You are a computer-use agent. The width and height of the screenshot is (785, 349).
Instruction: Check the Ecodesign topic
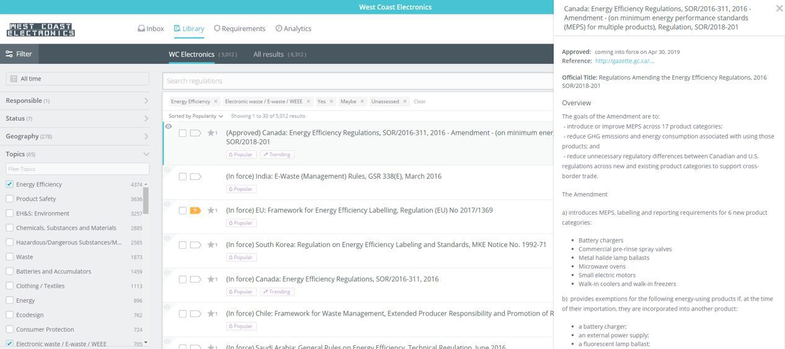(x=9, y=315)
